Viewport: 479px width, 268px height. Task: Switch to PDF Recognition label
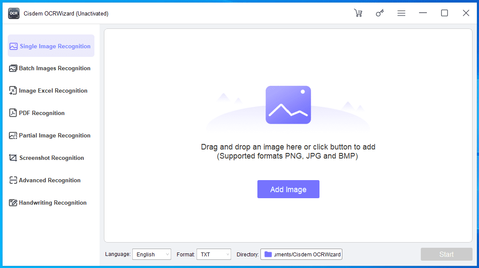(x=42, y=113)
